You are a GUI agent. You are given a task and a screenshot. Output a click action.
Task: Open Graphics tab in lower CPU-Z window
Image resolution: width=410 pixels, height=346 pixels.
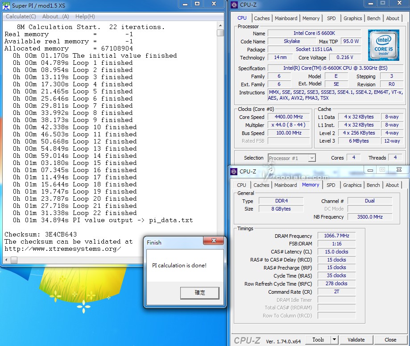click(352, 185)
